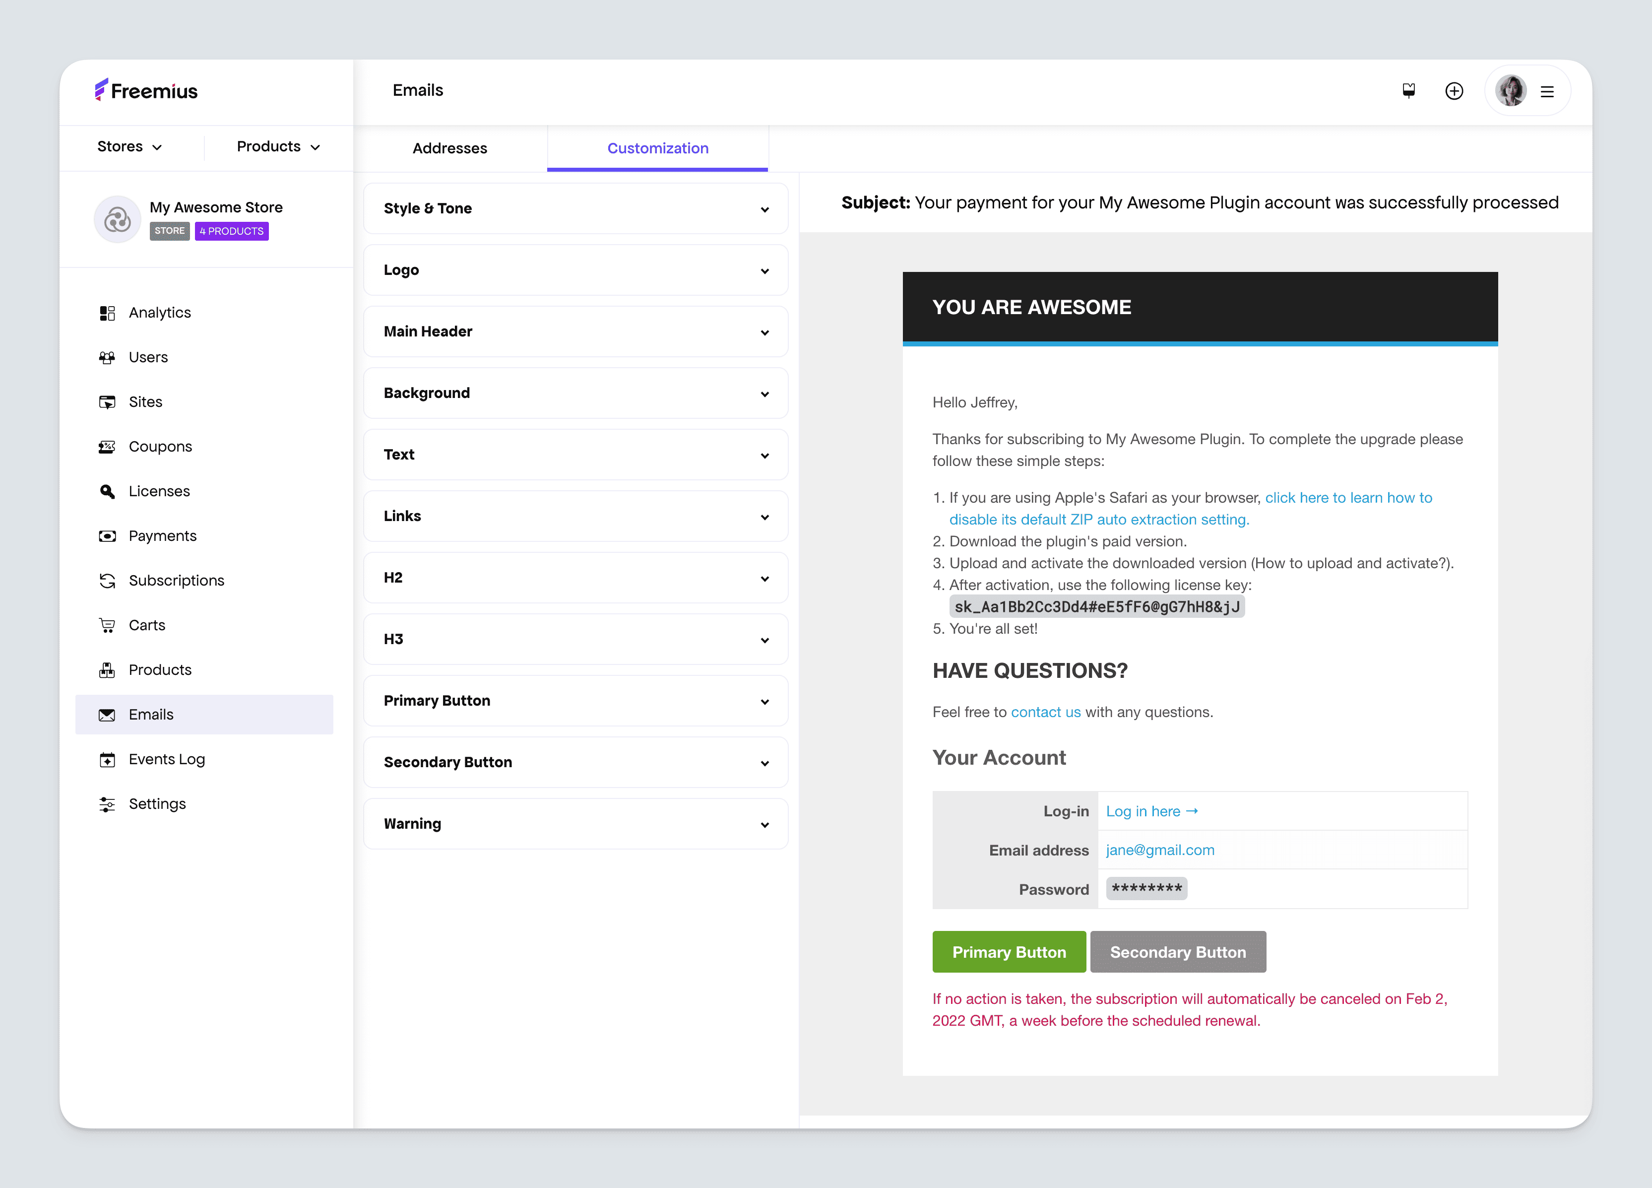The width and height of the screenshot is (1652, 1188).
Task: Click the Coupons ticket icon
Action: click(x=107, y=447)
